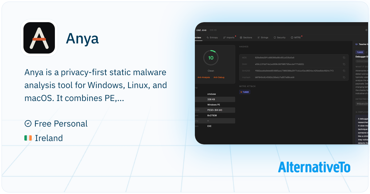Screen dimensions: 370x194
Task: Click the MITRE ATT&CK section heading
Action: (x=248, y=86)
